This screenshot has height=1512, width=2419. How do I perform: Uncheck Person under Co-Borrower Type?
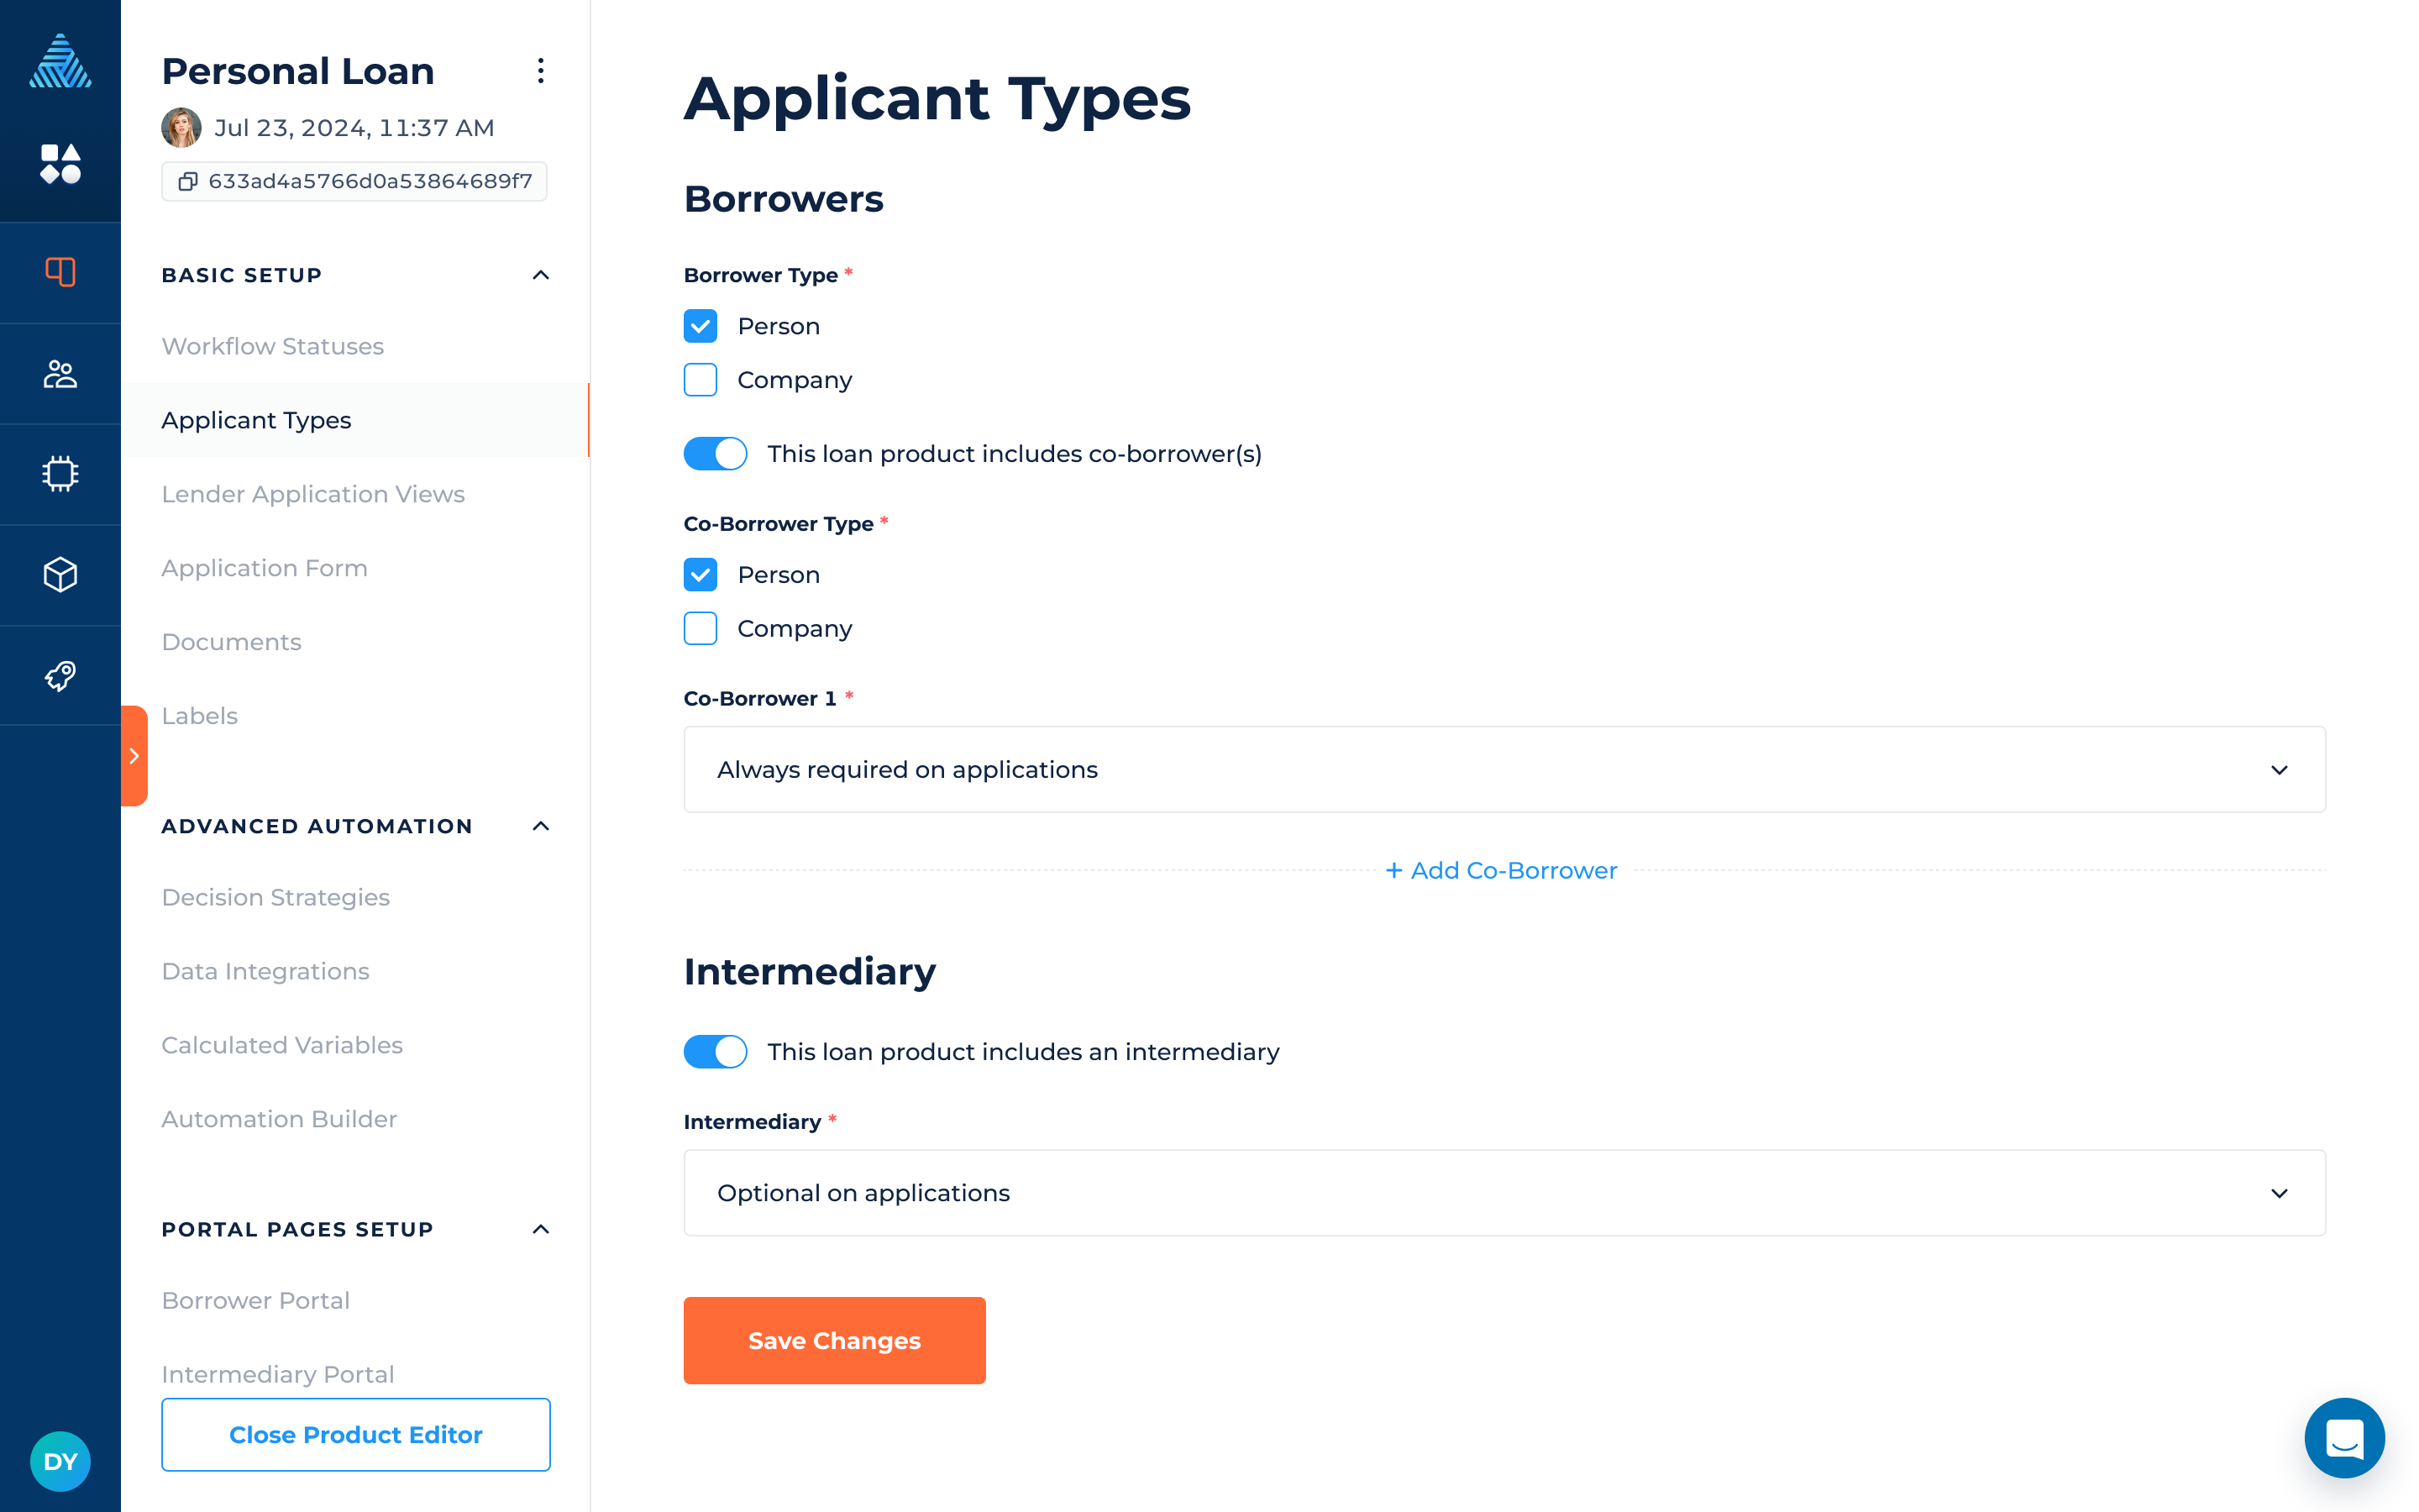[x=701, y=575]
